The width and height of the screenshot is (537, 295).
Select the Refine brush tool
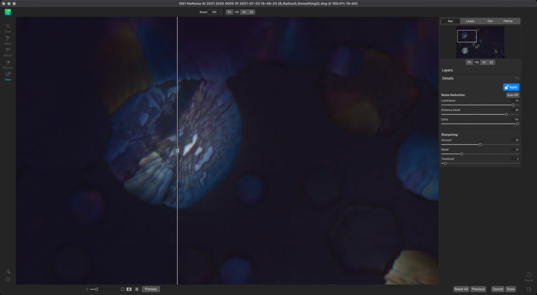pos(8,51)
